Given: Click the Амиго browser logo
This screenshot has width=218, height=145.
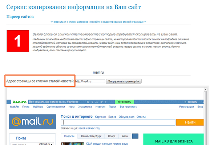Looking at the screenshot, I should pos(20,102).
